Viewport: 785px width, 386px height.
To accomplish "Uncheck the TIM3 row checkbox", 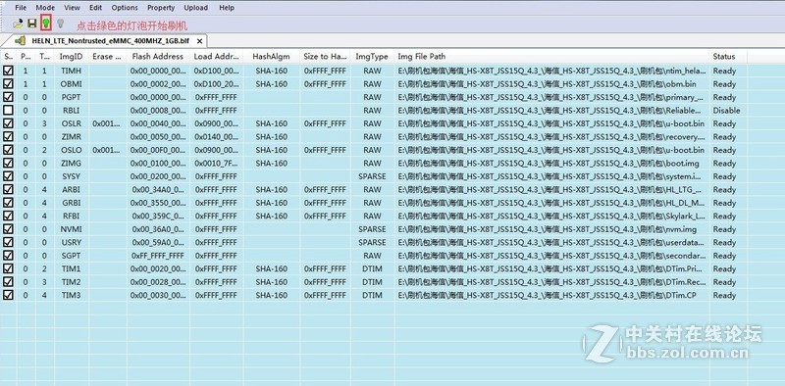I will 8,295.
